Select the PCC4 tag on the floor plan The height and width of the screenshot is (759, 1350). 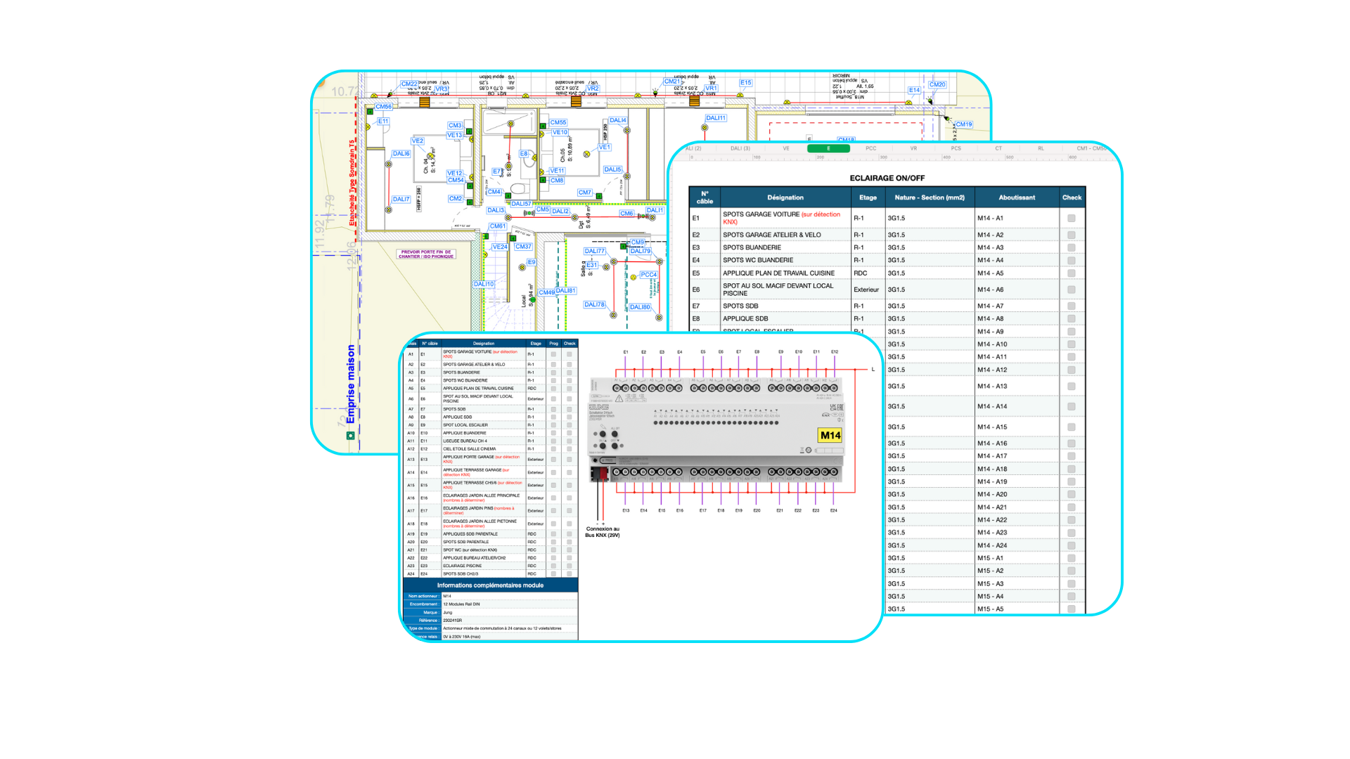click(648, 275)
